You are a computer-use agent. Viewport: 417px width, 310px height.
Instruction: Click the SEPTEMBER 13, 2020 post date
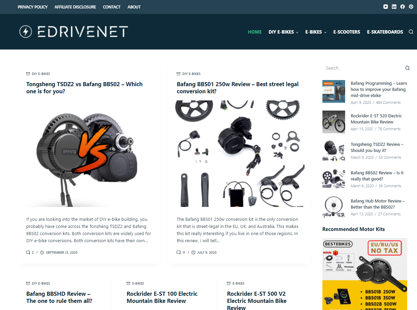pyautogui.click(x=62, y=252)
